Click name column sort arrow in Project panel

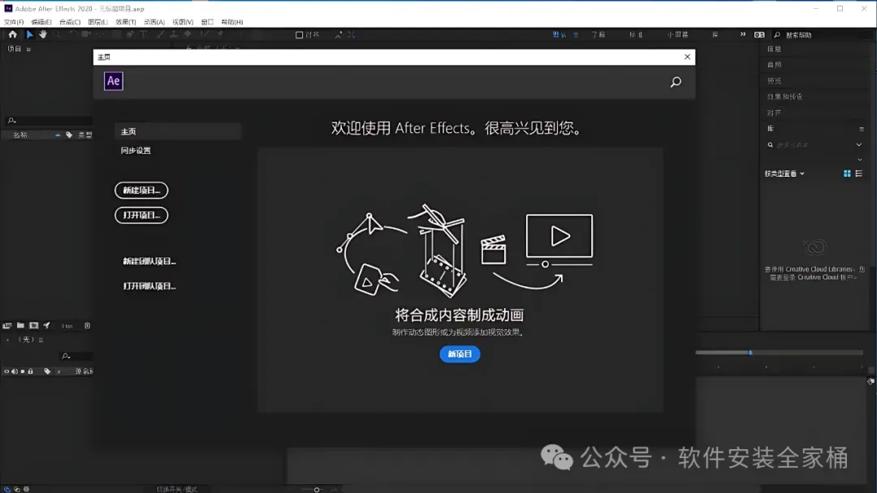58,135
